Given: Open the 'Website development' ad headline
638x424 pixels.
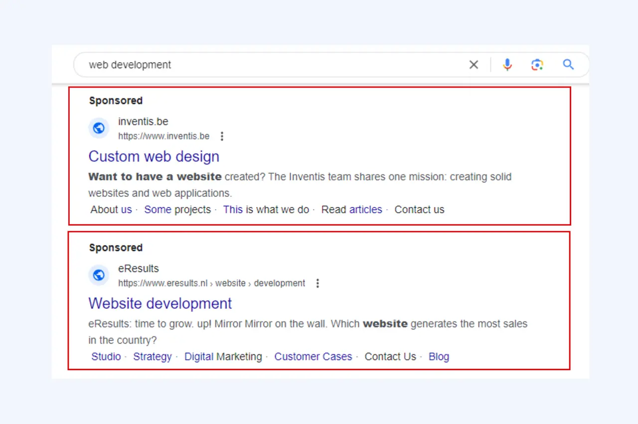Looking at the screenshot, I should (160, 303).
